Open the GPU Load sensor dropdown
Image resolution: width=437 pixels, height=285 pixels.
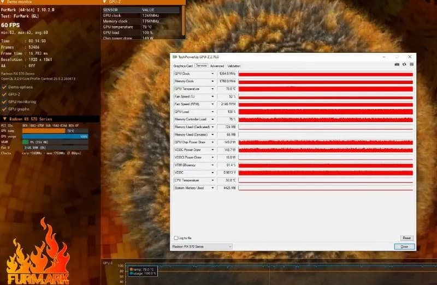click(212, 112)
